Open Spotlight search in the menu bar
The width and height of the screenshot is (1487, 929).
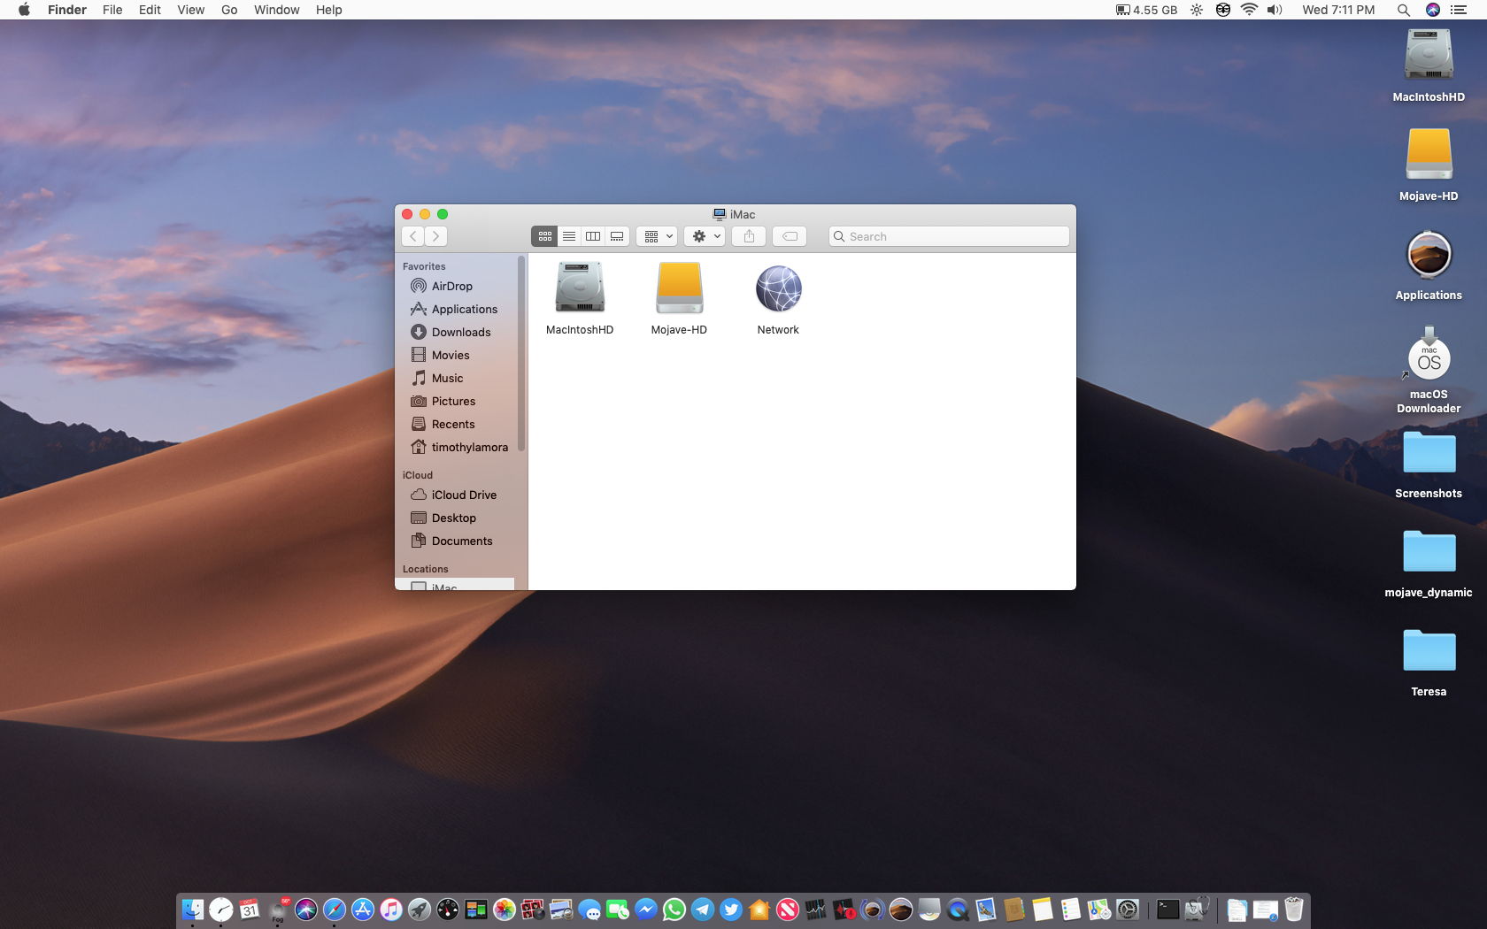click(x=1403, y=10)
